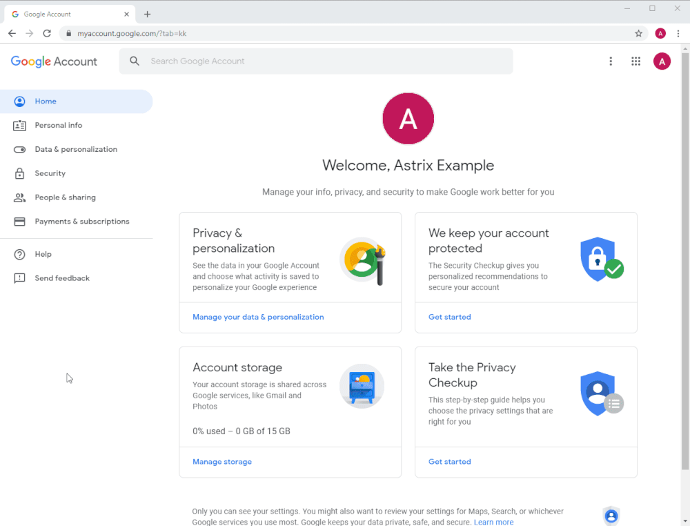
Task: Click the Google Account browser tab
Action: (70, 14)
